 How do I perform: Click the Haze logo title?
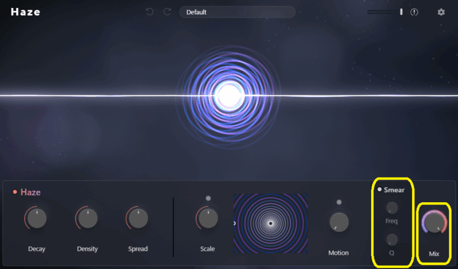coord(26,12)
